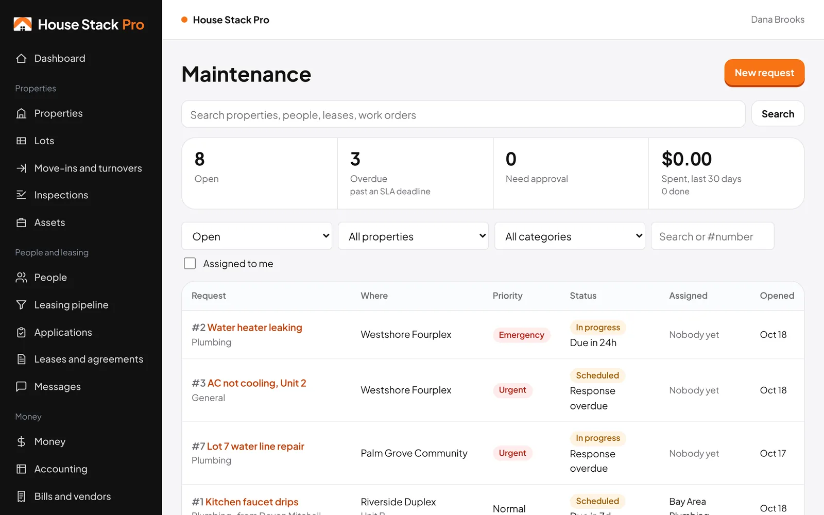
Task: Click In progress status on Lot 7 row
Action: 598,438
